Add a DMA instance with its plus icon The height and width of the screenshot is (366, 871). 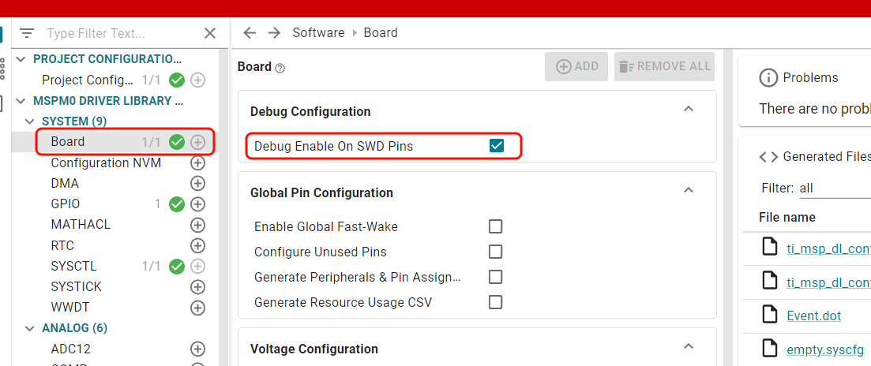point(197,184)
